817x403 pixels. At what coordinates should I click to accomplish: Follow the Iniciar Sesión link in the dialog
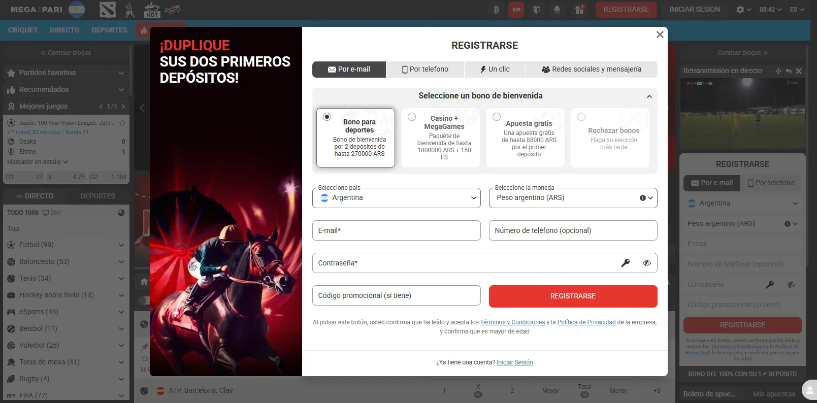click(x=515, y=362)
